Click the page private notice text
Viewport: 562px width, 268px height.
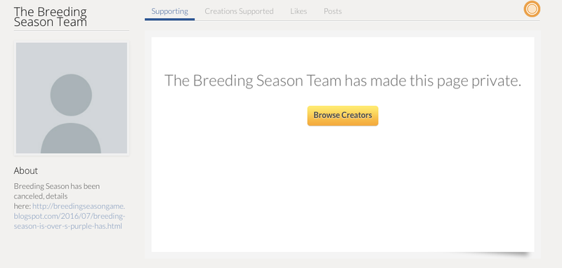click(x=343, y=81)
